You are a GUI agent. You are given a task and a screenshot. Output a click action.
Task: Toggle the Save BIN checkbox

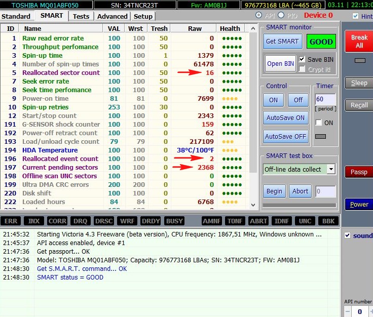pos(302,59)
